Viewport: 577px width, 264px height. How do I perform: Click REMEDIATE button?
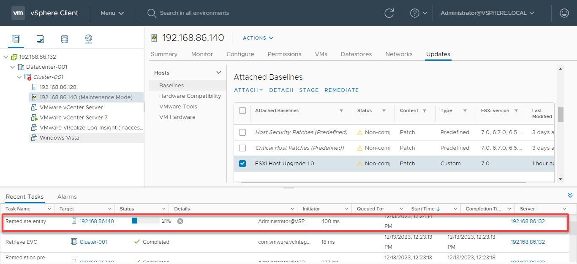pyautogui.click(x=342, y=90)
